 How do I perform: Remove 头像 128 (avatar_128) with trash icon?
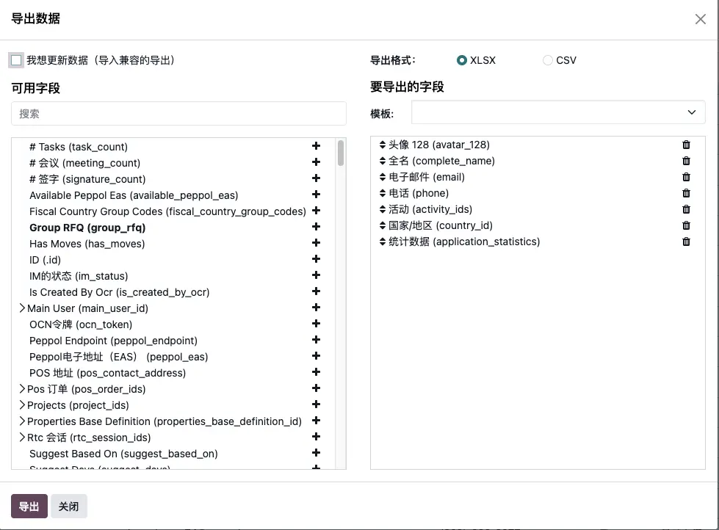pos(686,144)
